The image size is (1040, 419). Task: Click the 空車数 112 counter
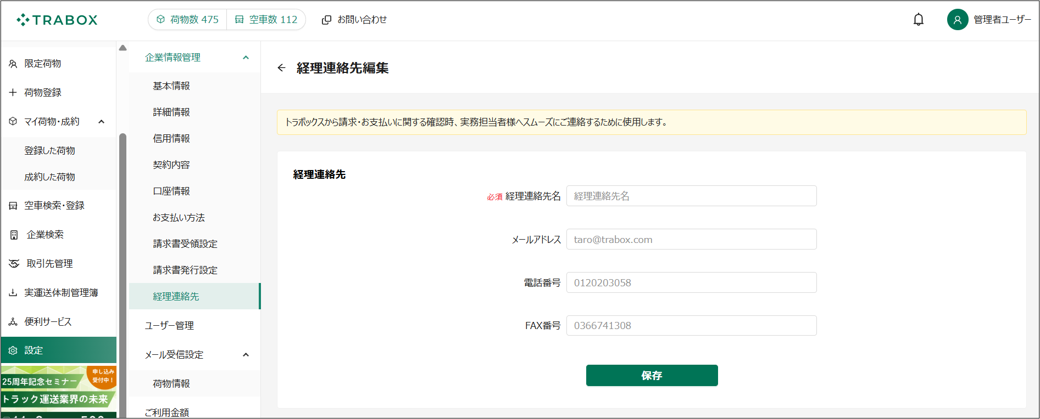(266, 20)
